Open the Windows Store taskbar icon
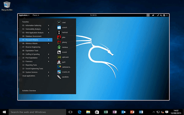The width and height of the screenshot is (184, 115). (97, 112)
